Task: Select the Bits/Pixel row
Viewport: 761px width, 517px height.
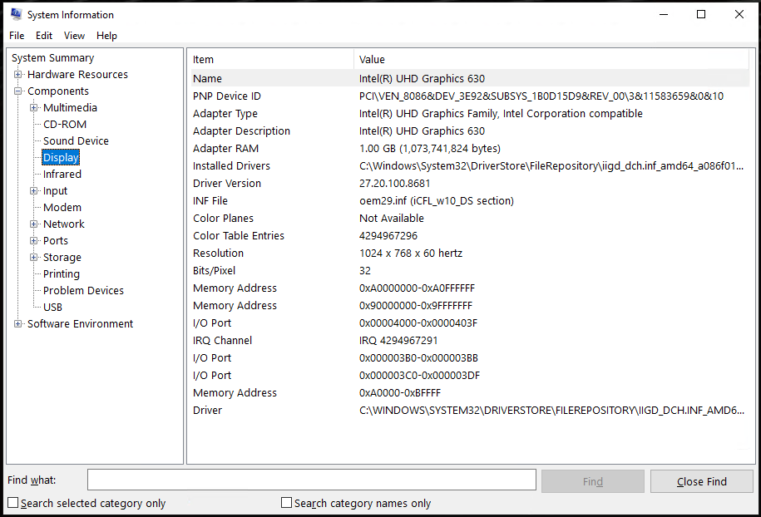Action: pyautogui.click(x=470, y=271)
